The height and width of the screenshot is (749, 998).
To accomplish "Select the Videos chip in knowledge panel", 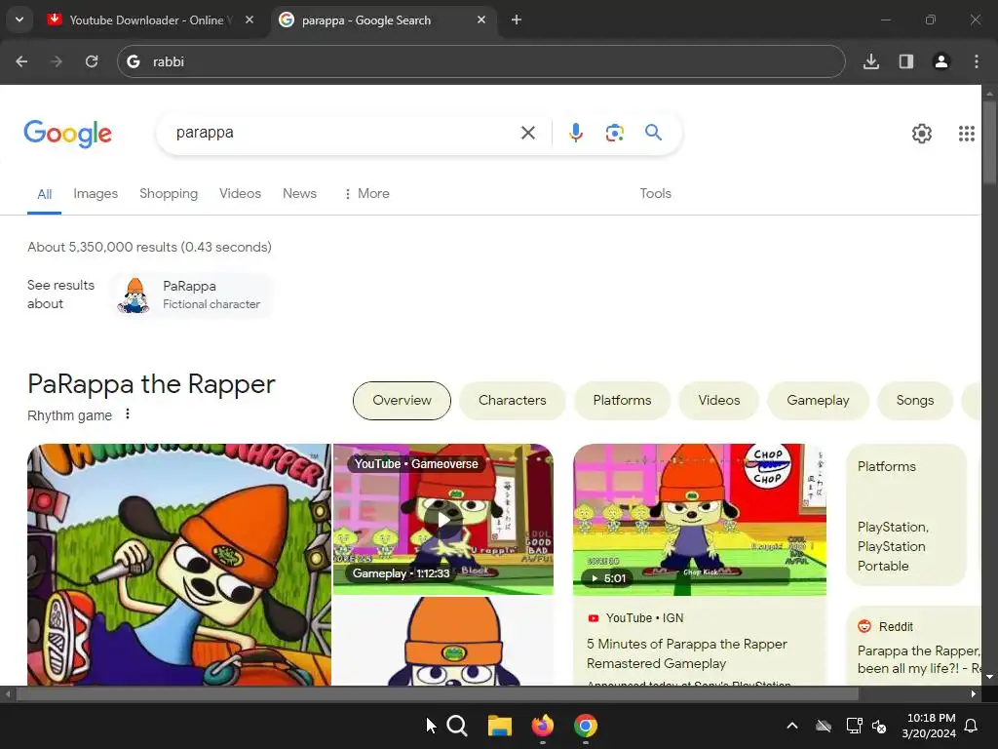I will pyautogui.click(x=719, y=401).
